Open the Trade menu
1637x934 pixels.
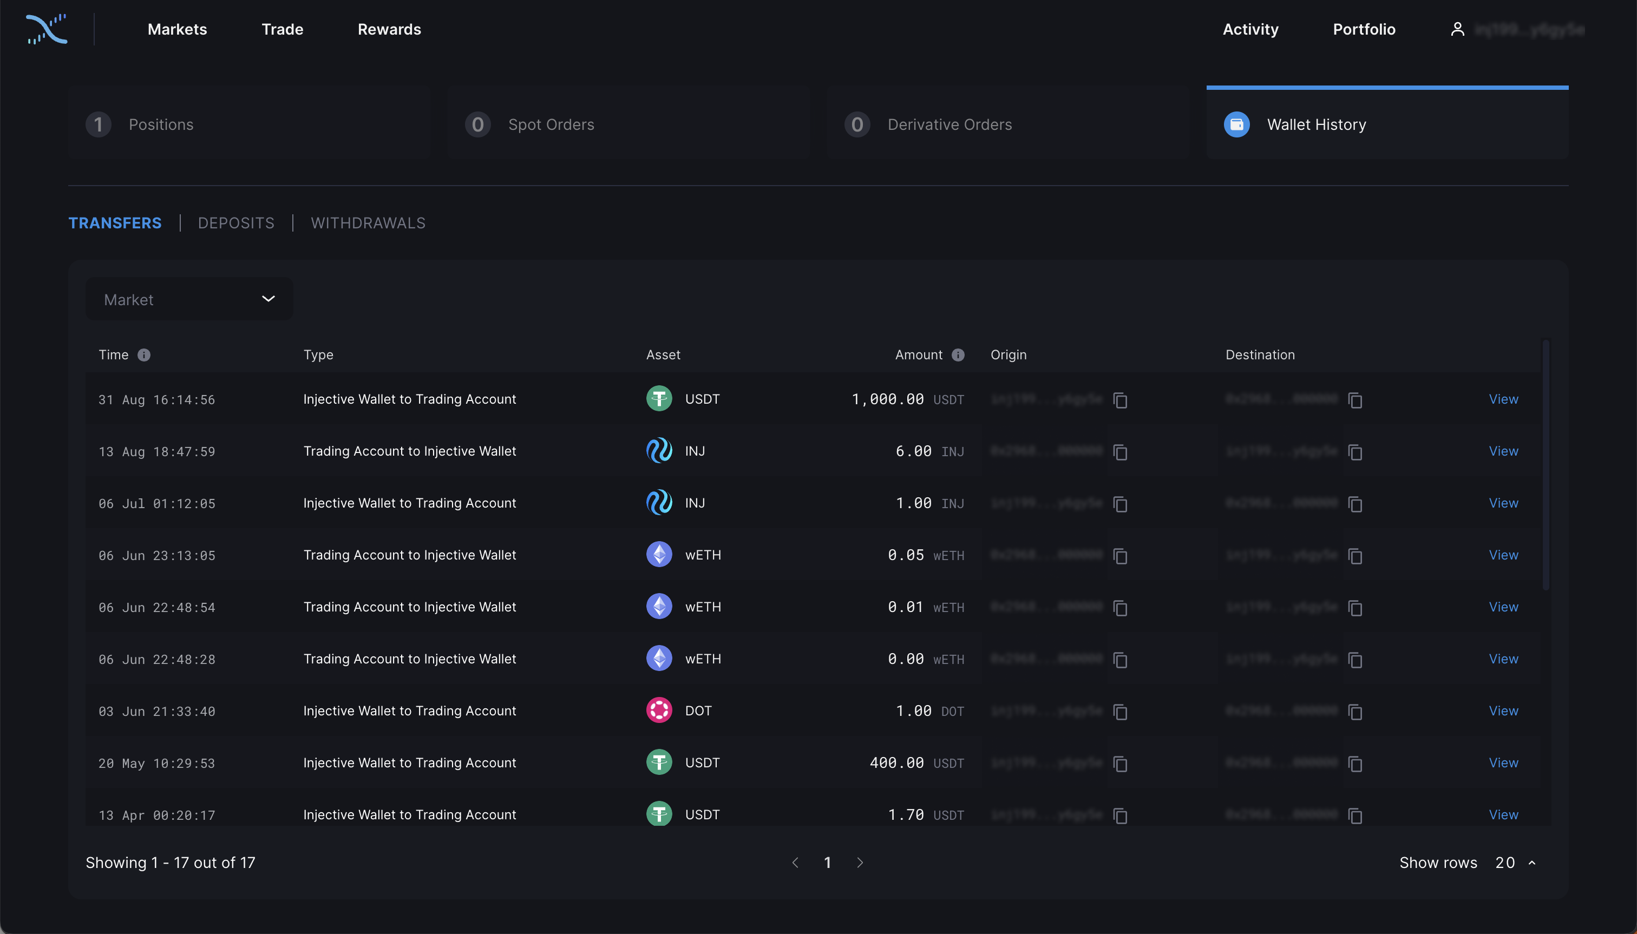283,29
